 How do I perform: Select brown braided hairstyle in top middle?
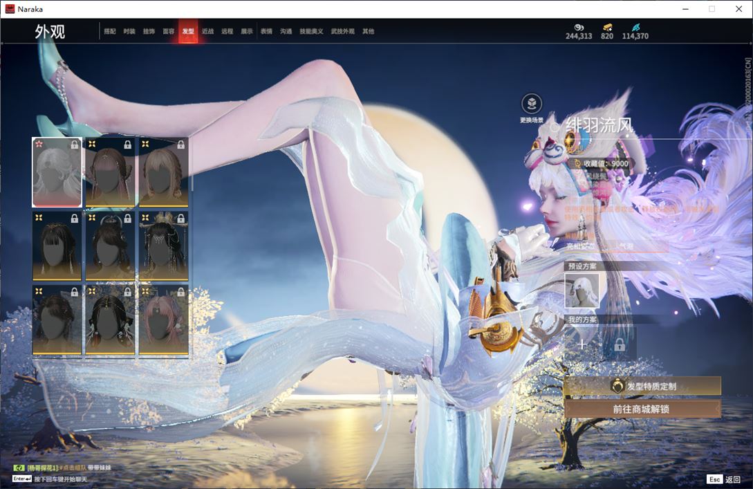click(x=110, y=172)
